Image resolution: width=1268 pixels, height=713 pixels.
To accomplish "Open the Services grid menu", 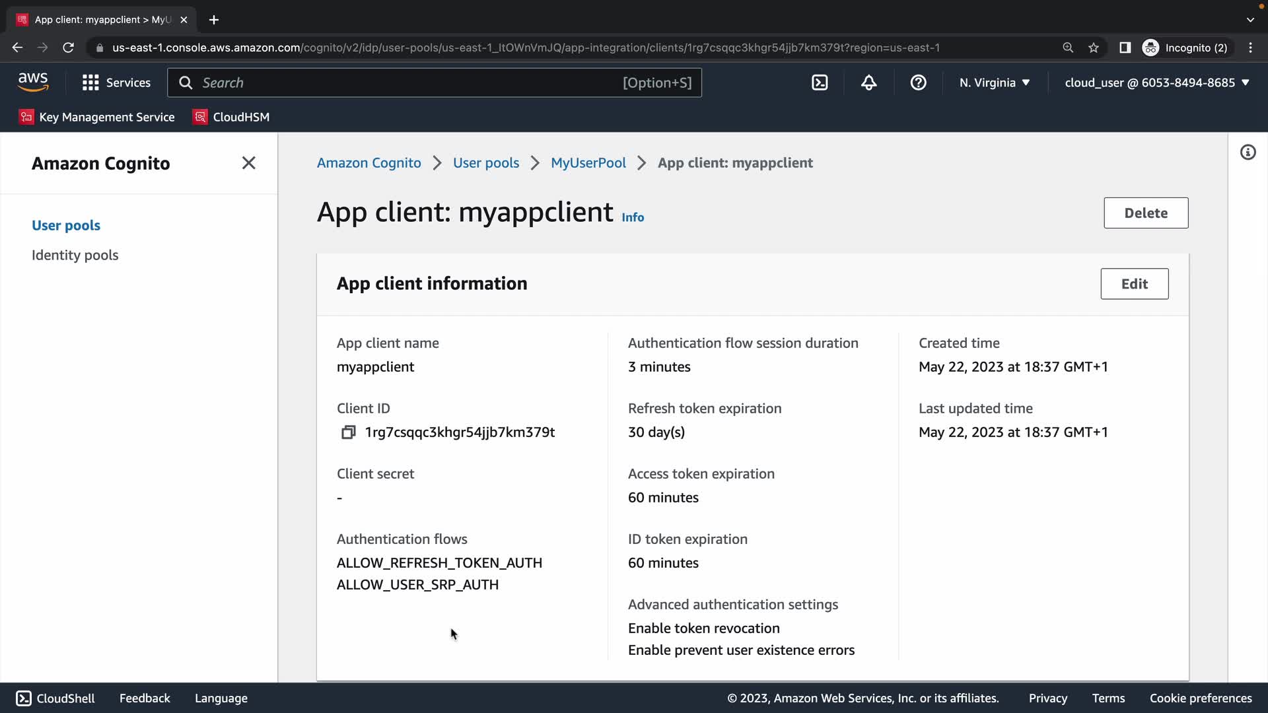I will point(116,83).
